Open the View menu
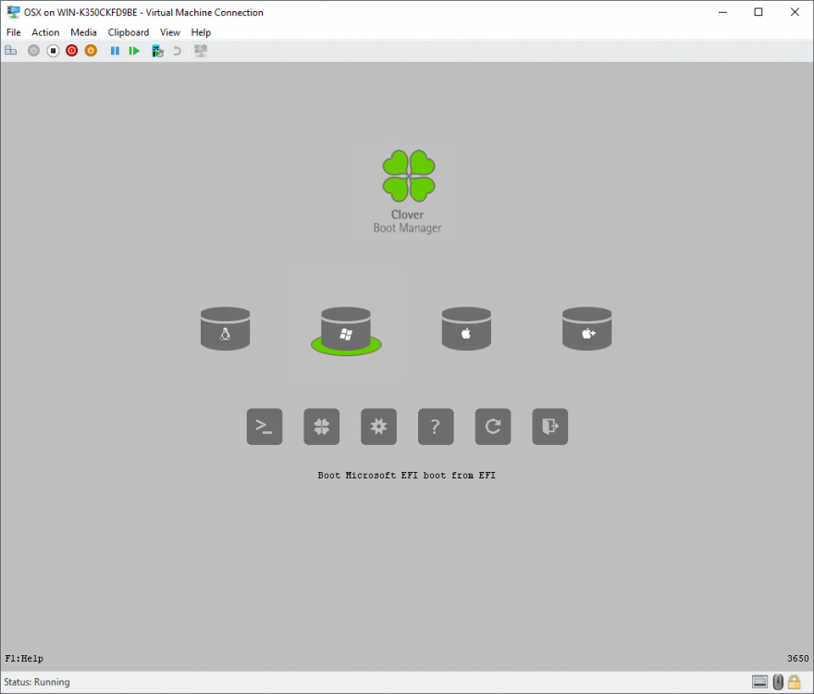The image size is (814, 694). click(x=170, y=32)
